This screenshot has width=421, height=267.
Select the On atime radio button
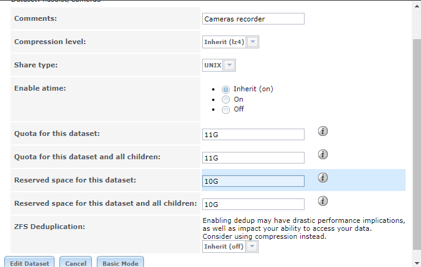pyautogui.click(x=226, y=99)
